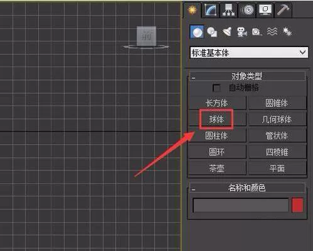Select the Cameras category icon

[242, 32]
